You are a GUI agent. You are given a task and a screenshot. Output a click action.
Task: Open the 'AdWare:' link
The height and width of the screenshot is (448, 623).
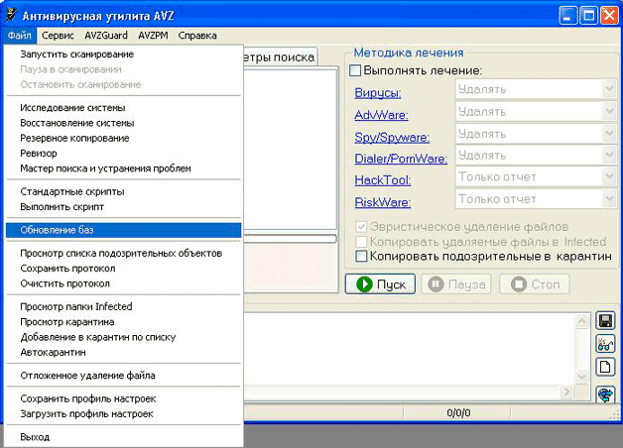[381, 115]
